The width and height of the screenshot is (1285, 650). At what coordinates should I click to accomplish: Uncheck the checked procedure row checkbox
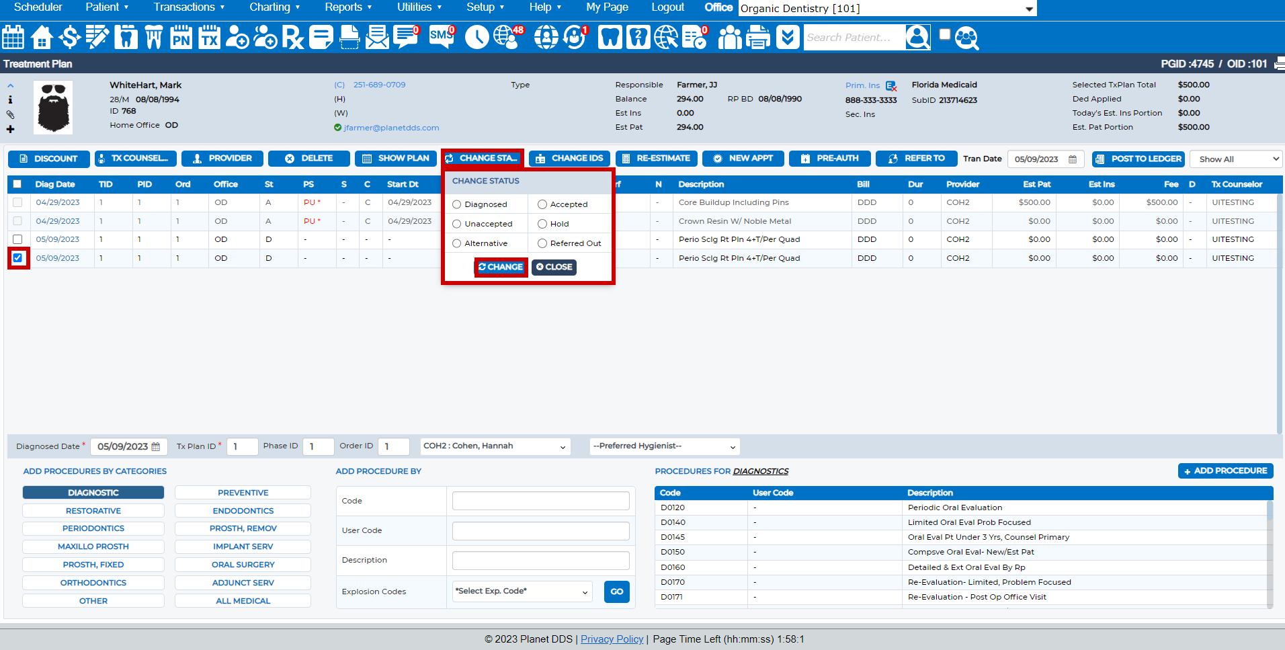coord(18,258)
